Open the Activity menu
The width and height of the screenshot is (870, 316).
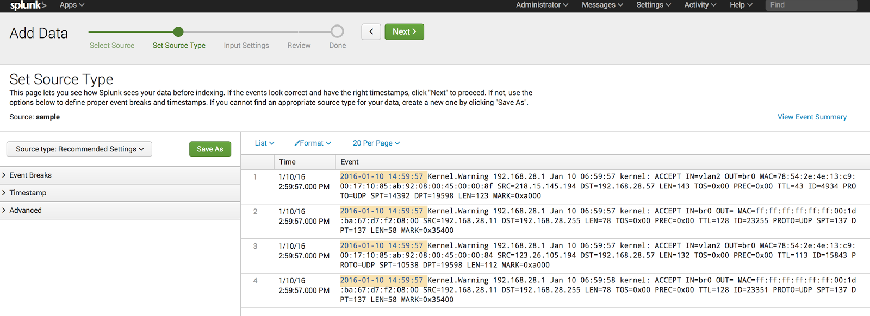click(700, 5)
